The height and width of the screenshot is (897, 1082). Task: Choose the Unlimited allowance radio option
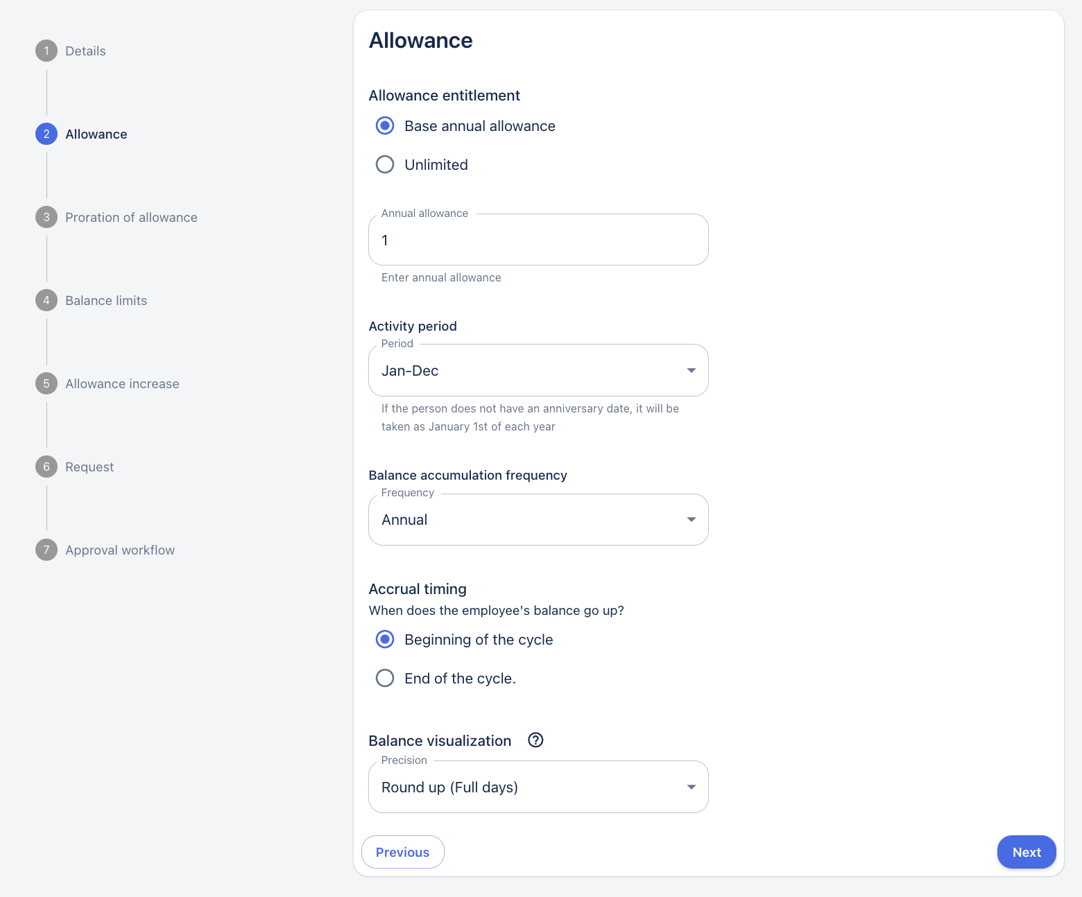[385, 164]
